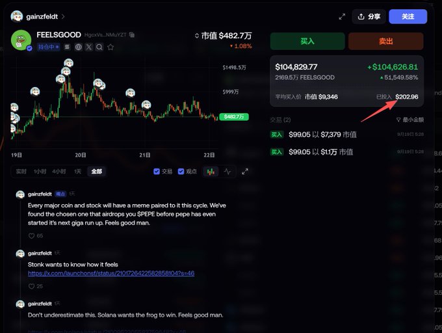
Task: Select the 4小时 timeframe tab
Action: coord(59,172)
